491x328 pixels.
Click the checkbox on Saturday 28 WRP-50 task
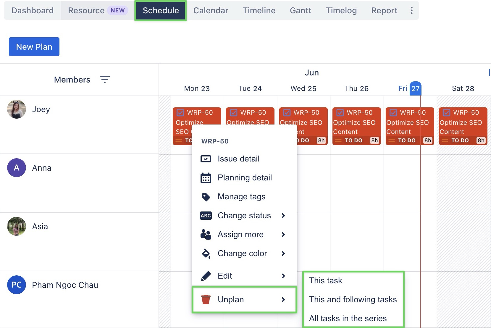point(447,113)
